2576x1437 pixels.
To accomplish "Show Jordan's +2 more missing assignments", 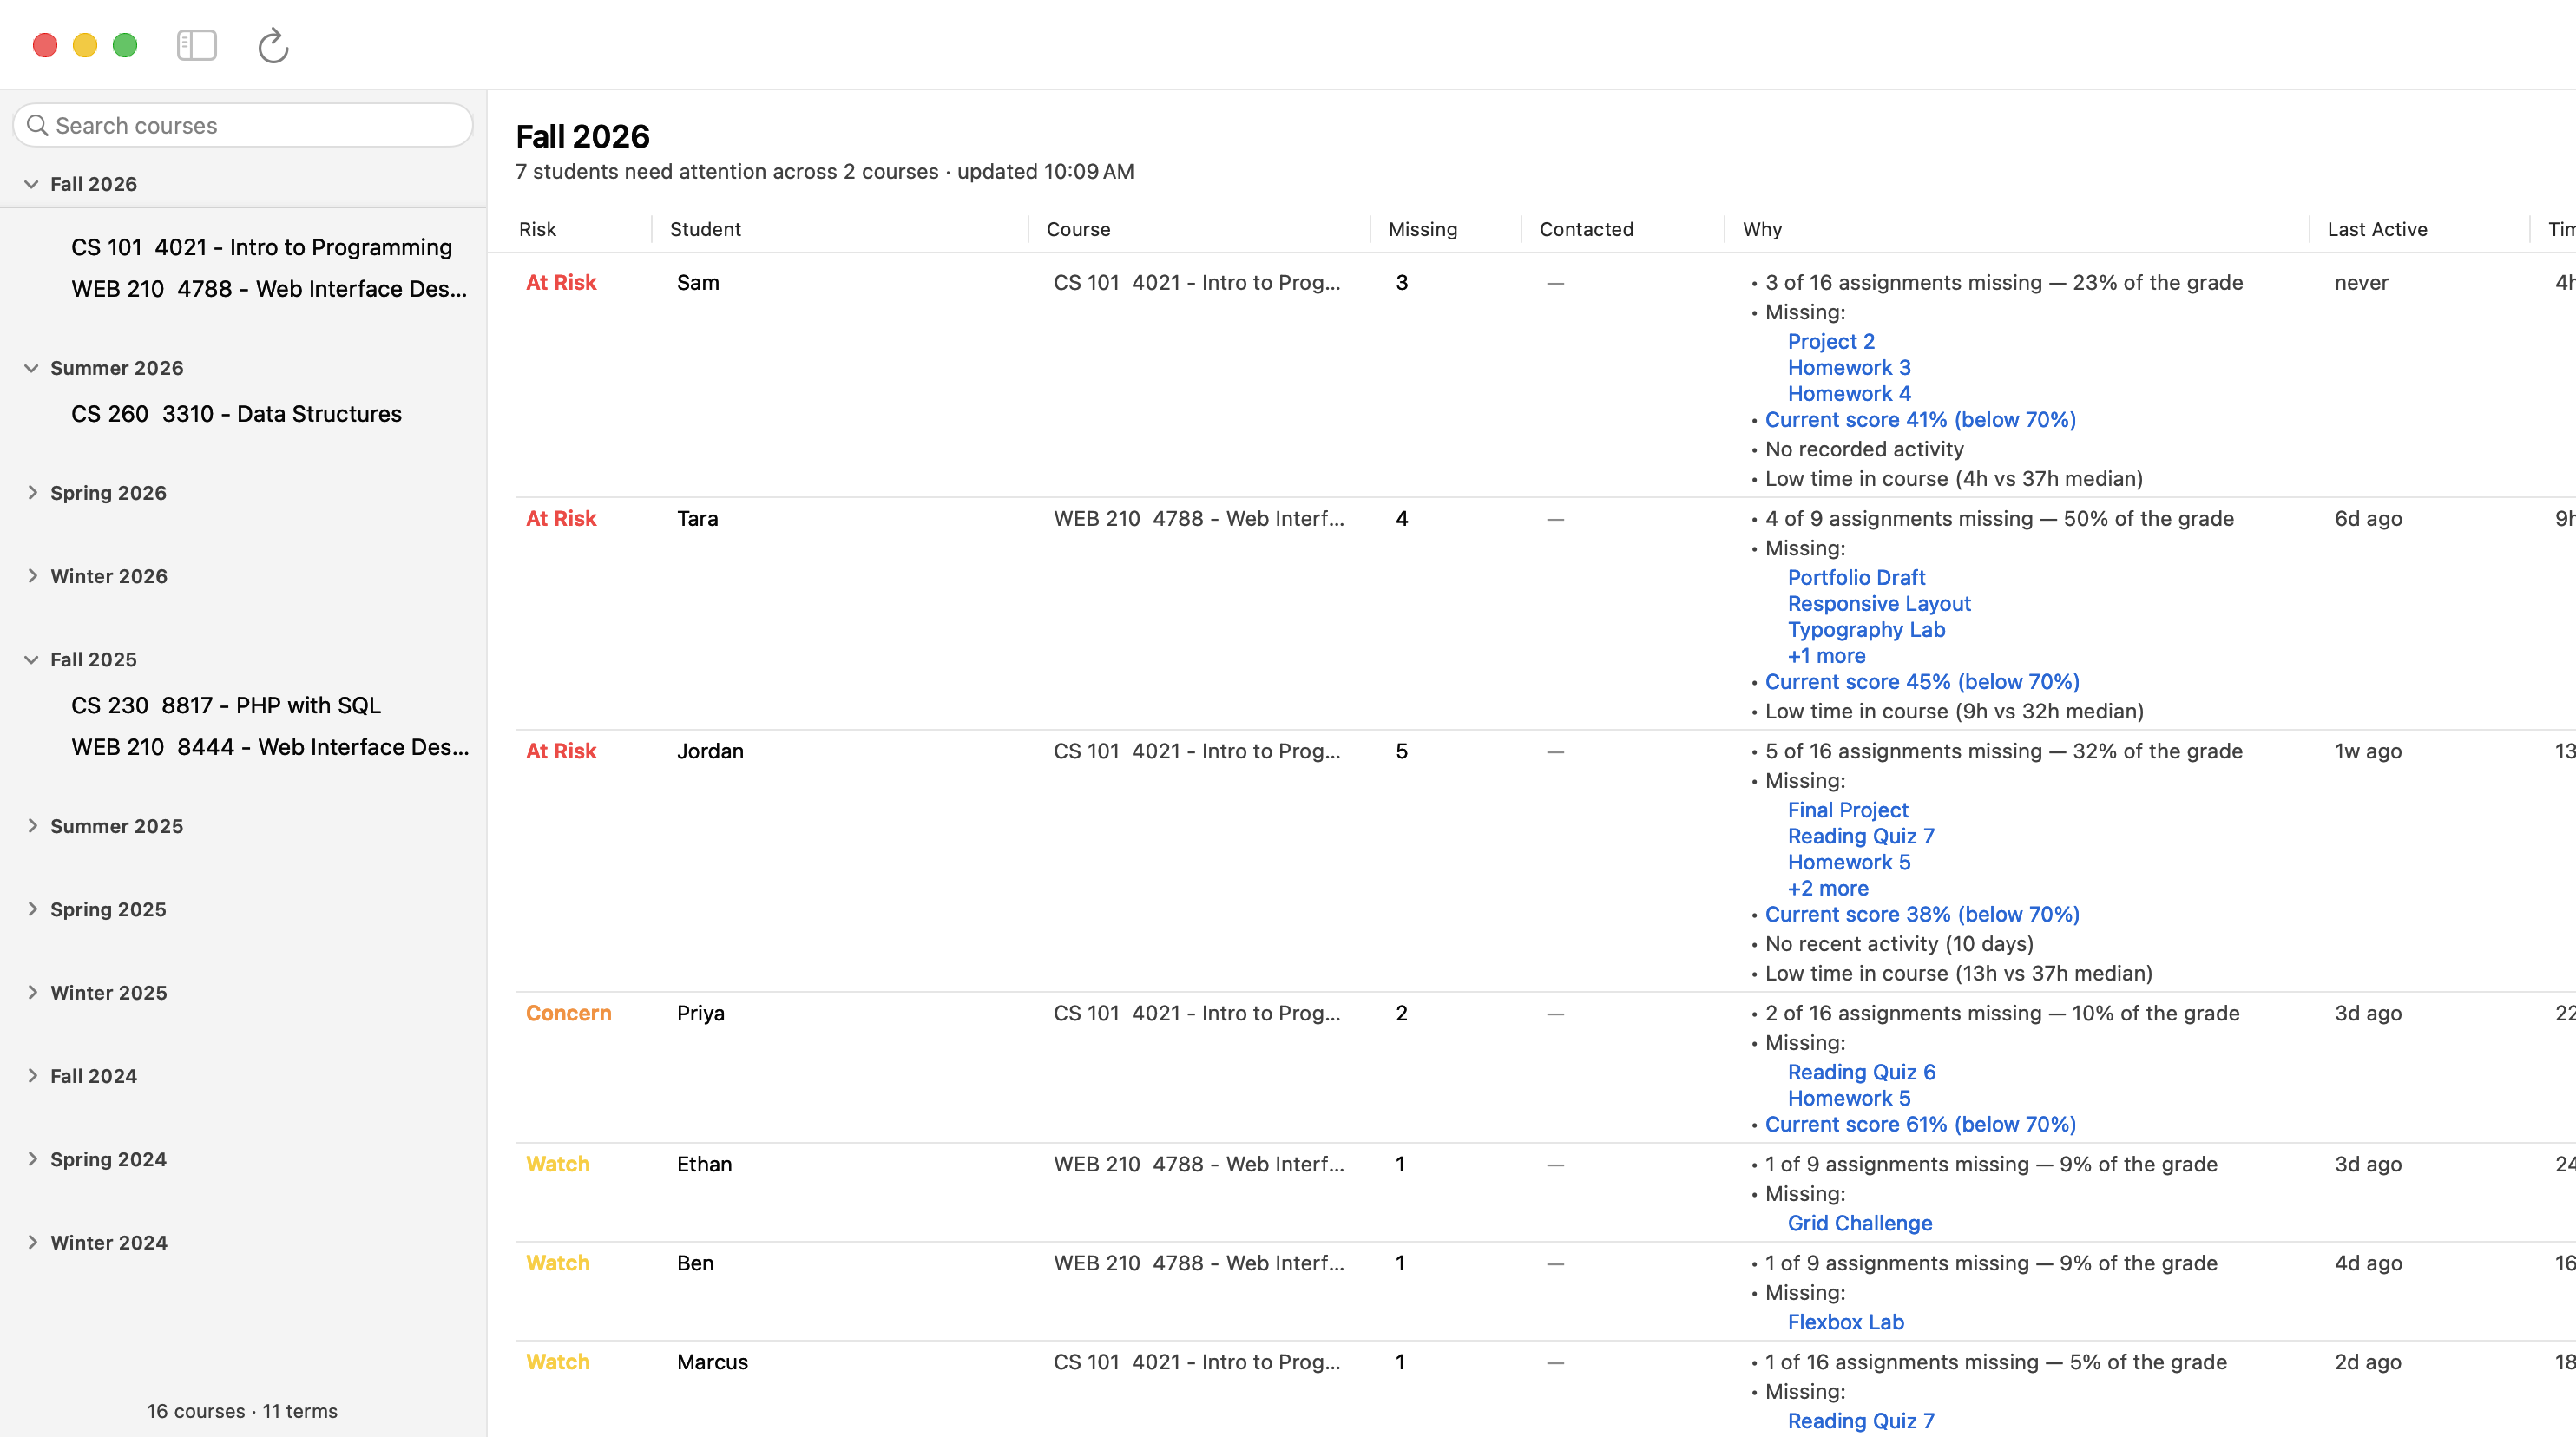I will (1828, 888).
